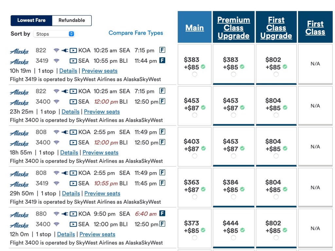The width and height of the screenshot is (335, 251).
Task: Open Details for the 12h 0m itinerary
Action: [x=66, y=234]
